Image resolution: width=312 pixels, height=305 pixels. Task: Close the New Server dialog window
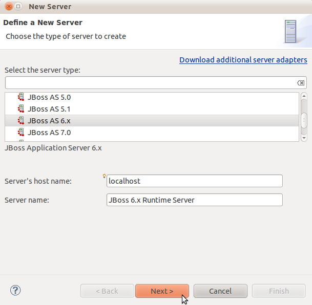9,7
